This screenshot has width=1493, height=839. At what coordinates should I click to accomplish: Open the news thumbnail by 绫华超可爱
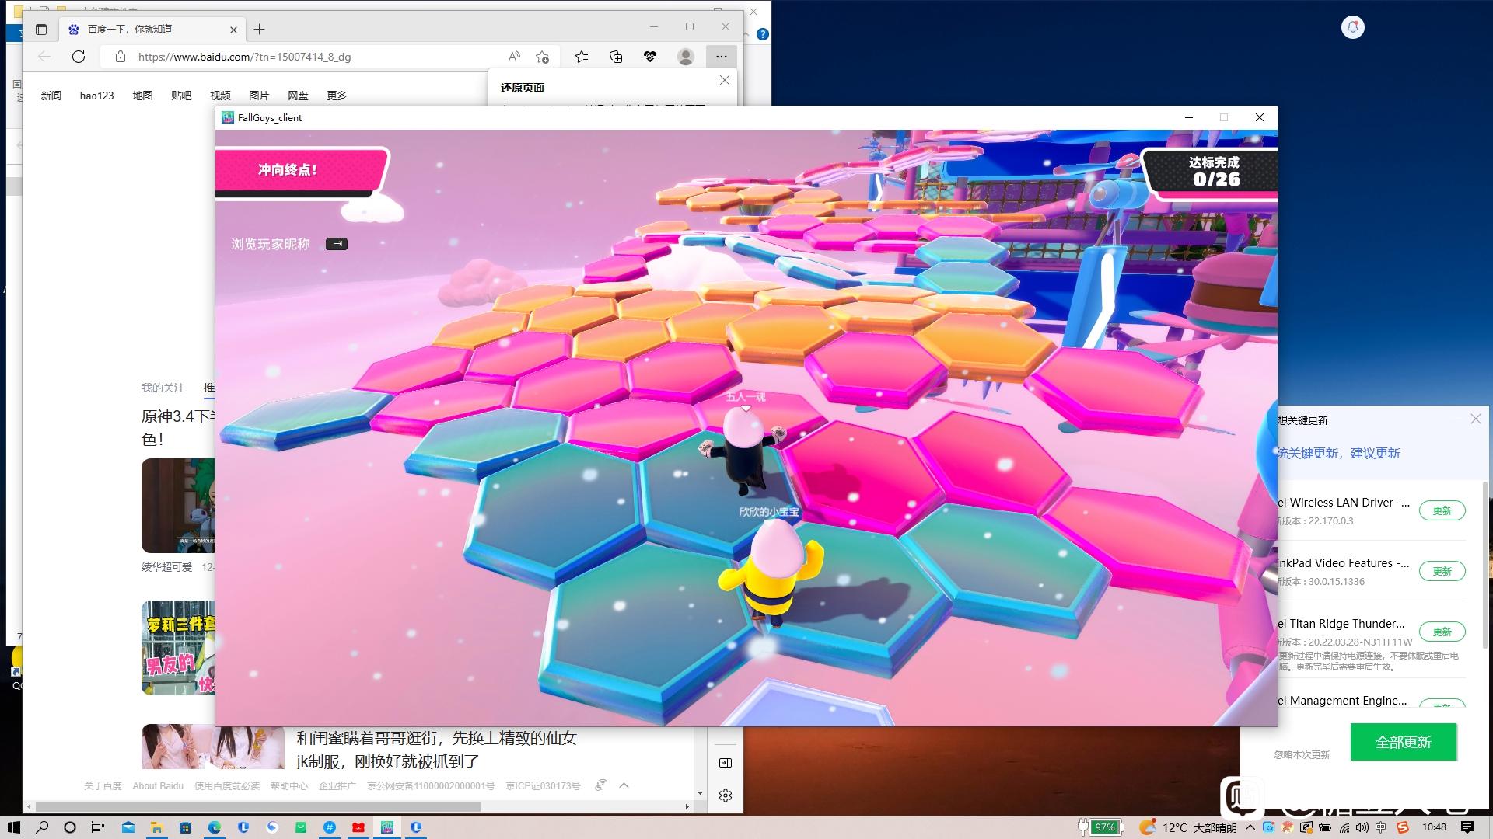178,506
